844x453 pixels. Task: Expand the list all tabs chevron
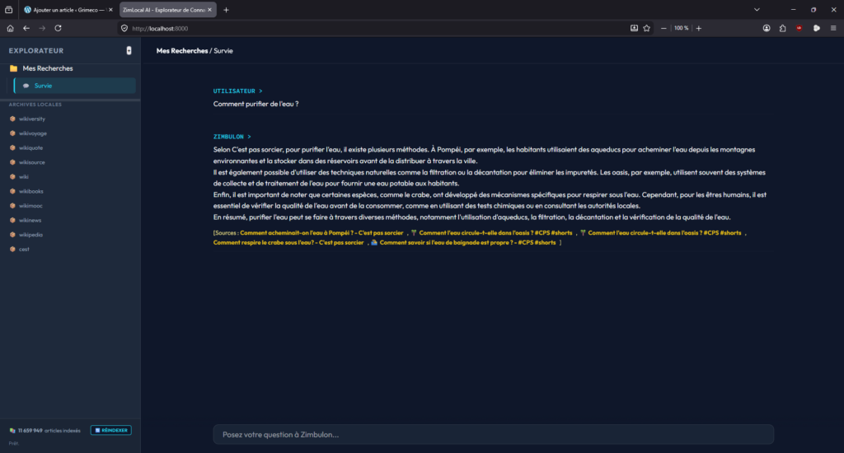pyautogui.click(x=757, y=10)
